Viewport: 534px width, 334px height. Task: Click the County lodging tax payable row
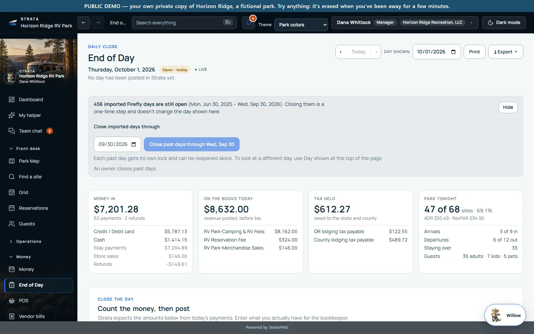tap(361, 240)
